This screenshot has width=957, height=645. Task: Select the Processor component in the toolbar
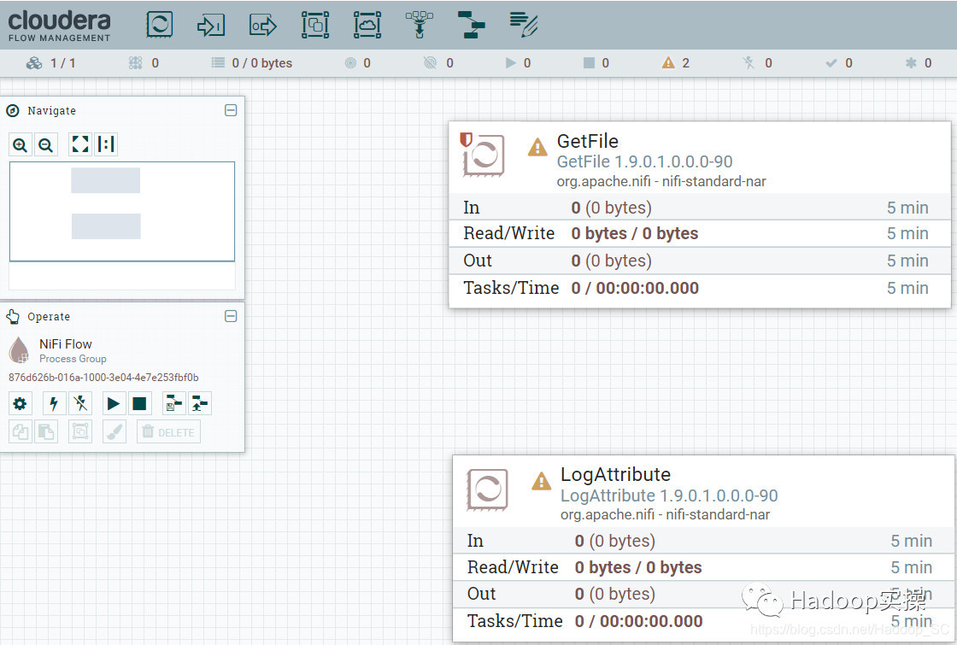coord(159,25)
